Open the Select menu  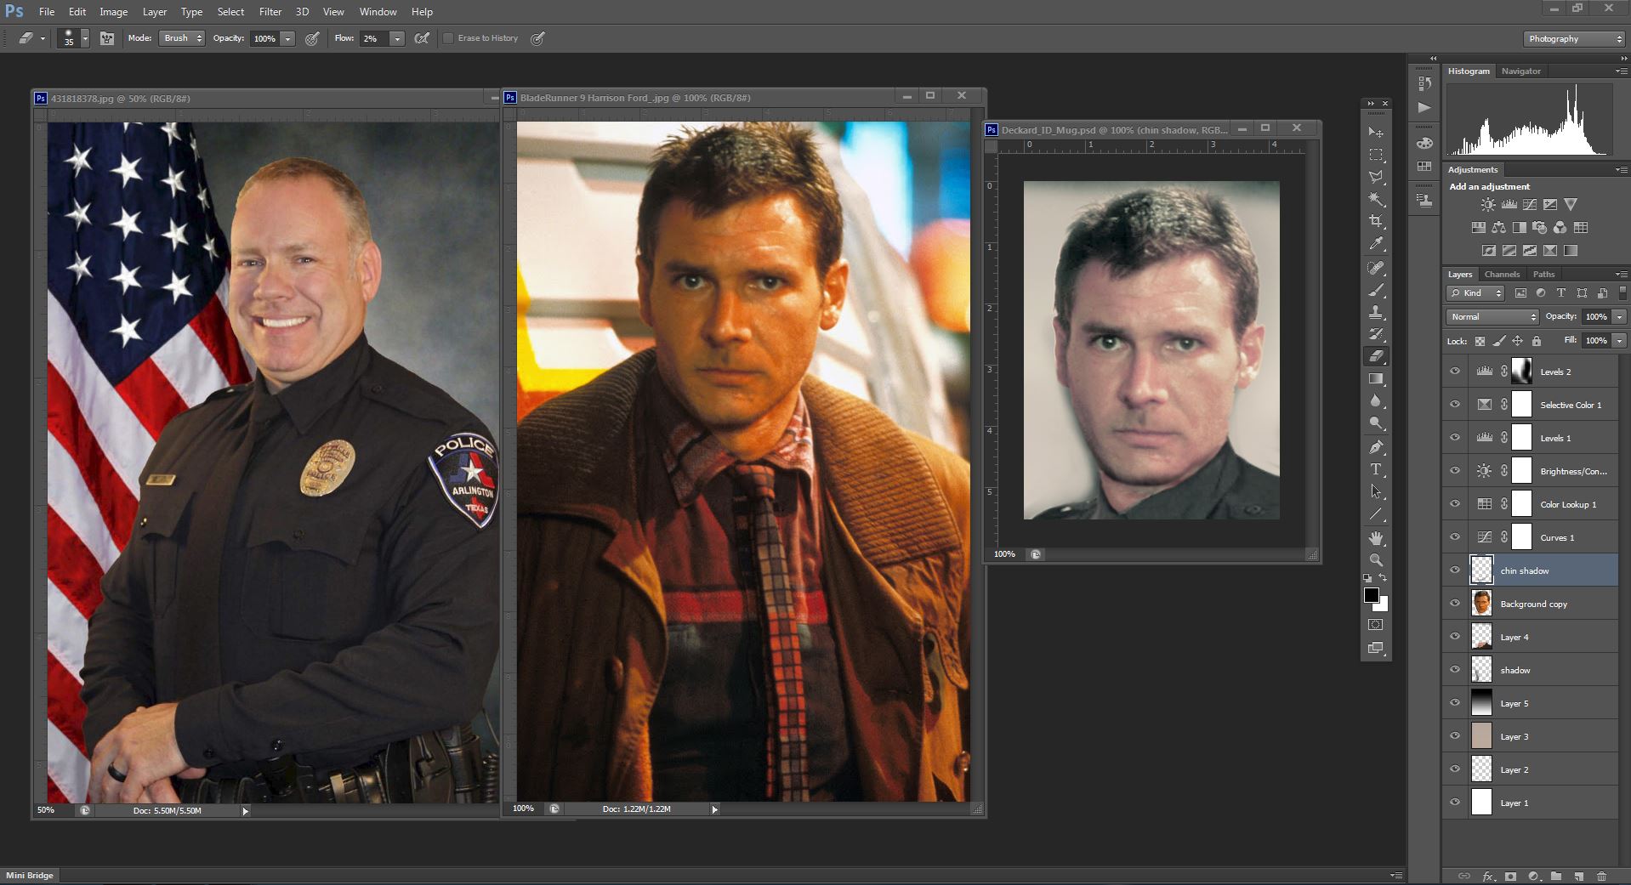230,12
